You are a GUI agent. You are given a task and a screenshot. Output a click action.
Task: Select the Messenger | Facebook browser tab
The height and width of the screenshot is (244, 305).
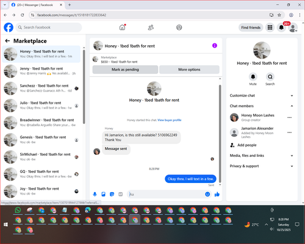pos(37,5)
